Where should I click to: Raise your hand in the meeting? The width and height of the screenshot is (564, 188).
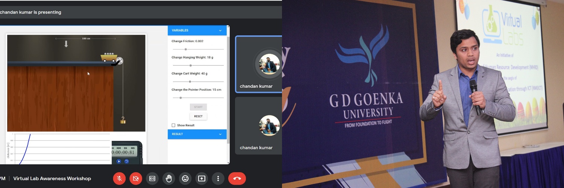169,179
